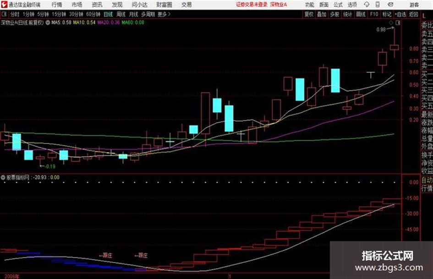Click the diamond icon at chart top right

(391, 23)
